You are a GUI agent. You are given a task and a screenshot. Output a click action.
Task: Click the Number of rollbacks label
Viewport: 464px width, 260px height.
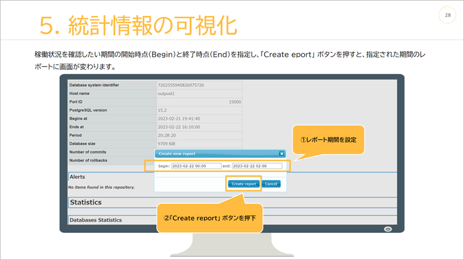point(88,160)
